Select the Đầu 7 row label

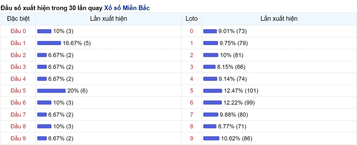[x=18, y=114]
